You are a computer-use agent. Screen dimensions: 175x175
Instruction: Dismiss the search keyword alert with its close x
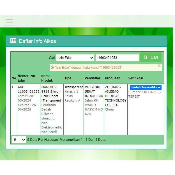tap(159, 66)
